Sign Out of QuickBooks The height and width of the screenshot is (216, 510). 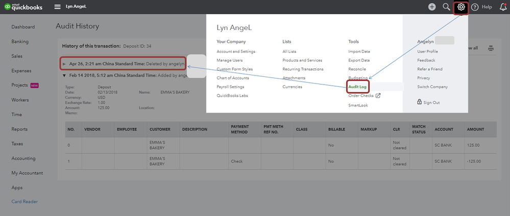[x=431, y=102]
